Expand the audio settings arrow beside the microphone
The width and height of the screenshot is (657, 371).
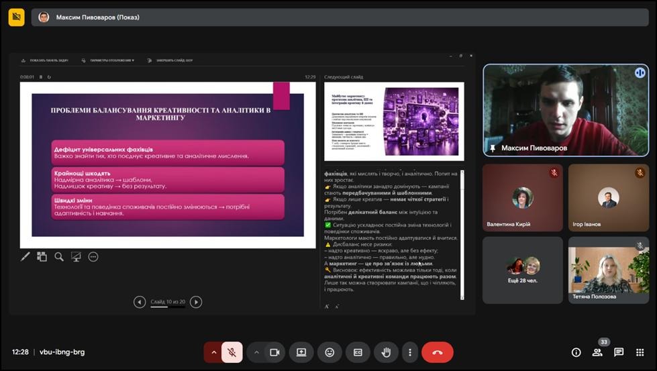point(214,352)
